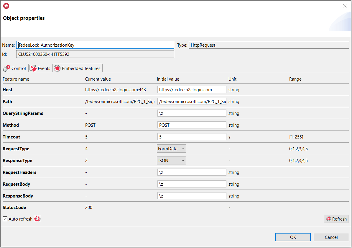Edit the ResponseBody initial value field
352x248 pixels.
[x=192, y=196]
